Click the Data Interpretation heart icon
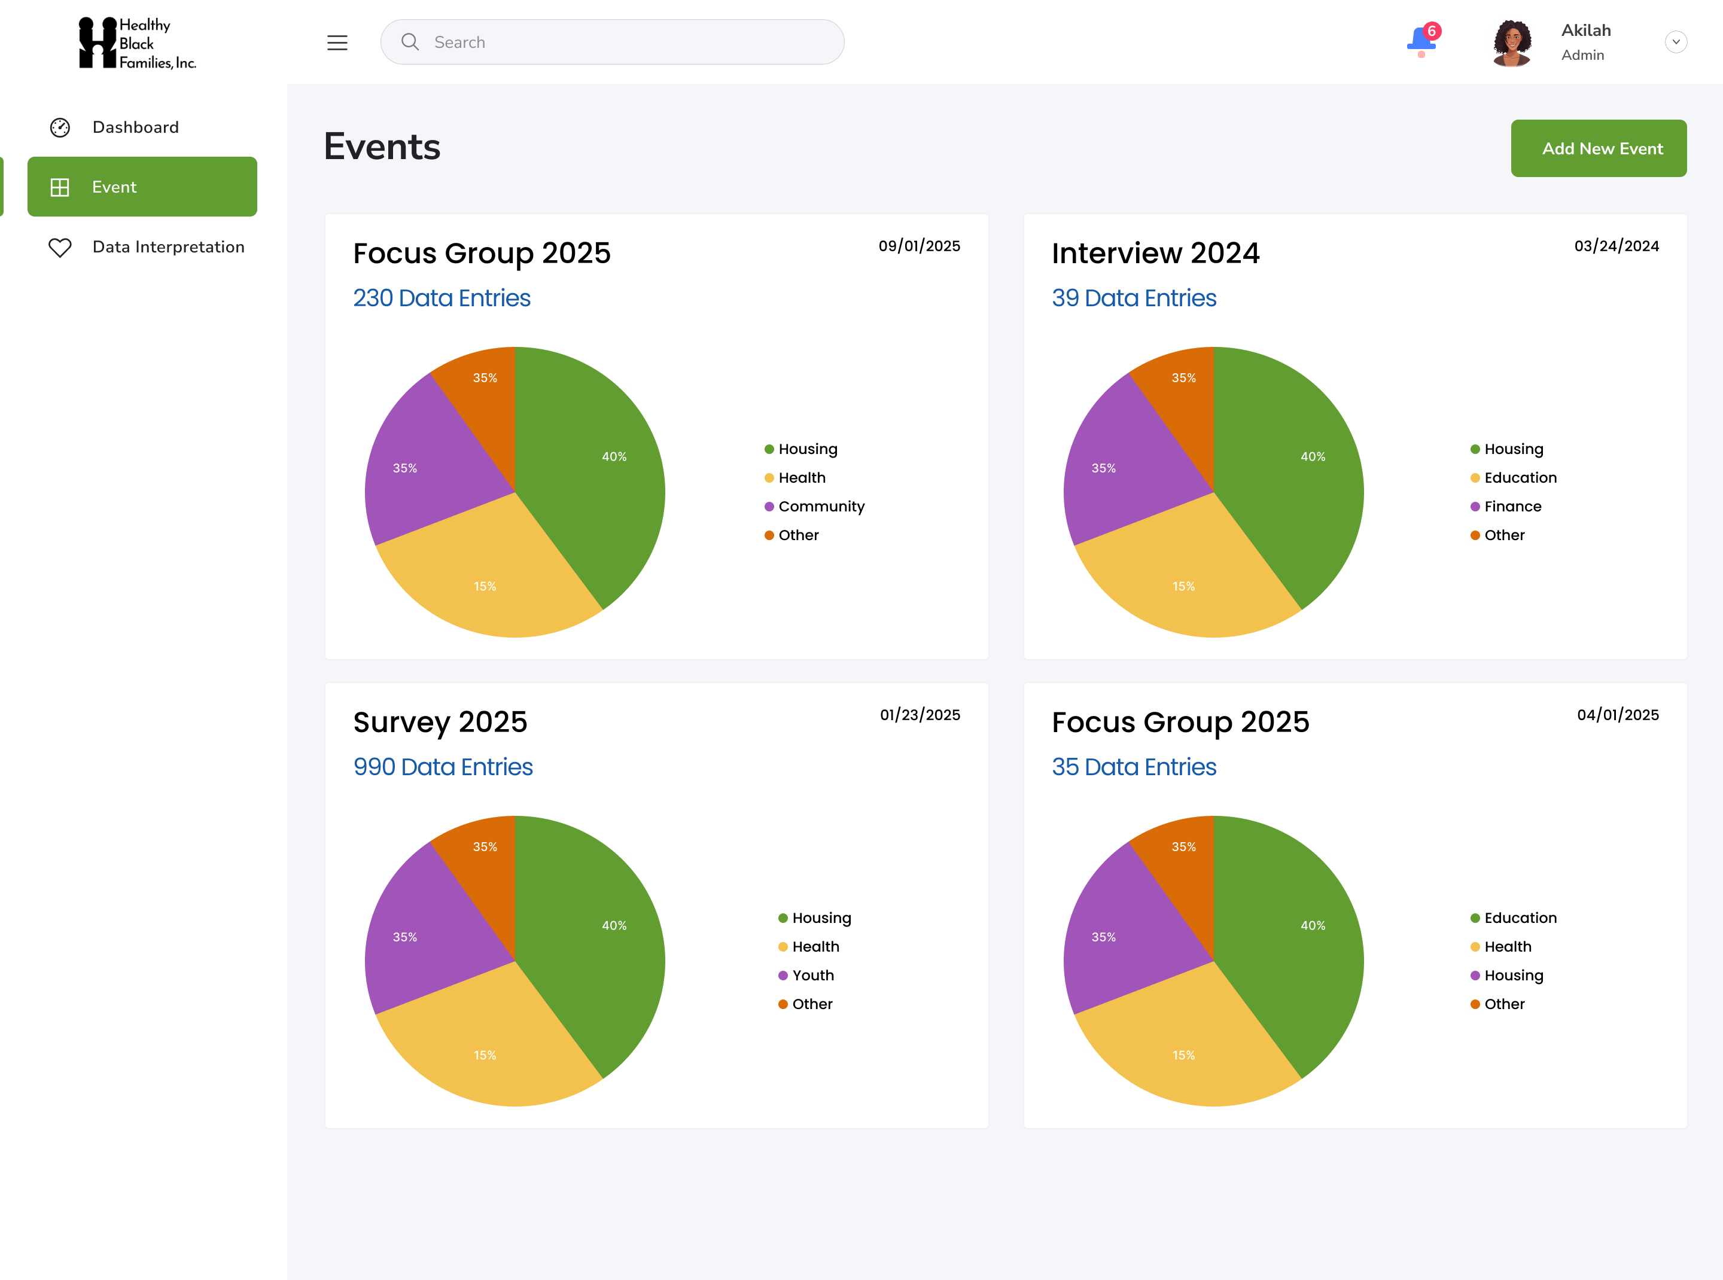 pos(60,247)
